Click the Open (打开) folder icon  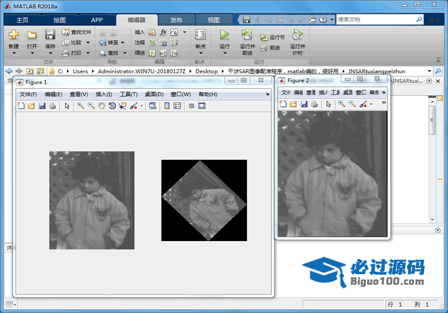(32, 35)
